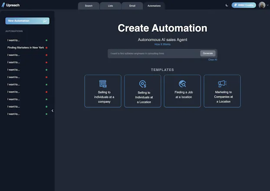270x191 pixels.
Task: Click the location pin dollar icon
Action: coord(142,84)
